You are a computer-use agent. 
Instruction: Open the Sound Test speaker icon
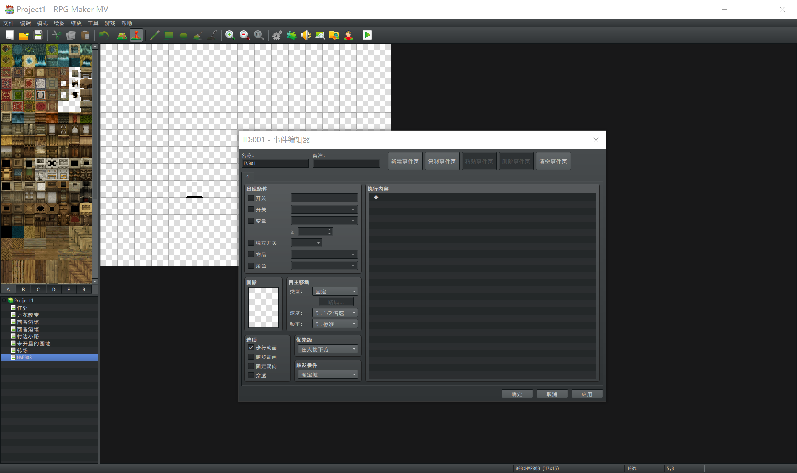[306, 35]
